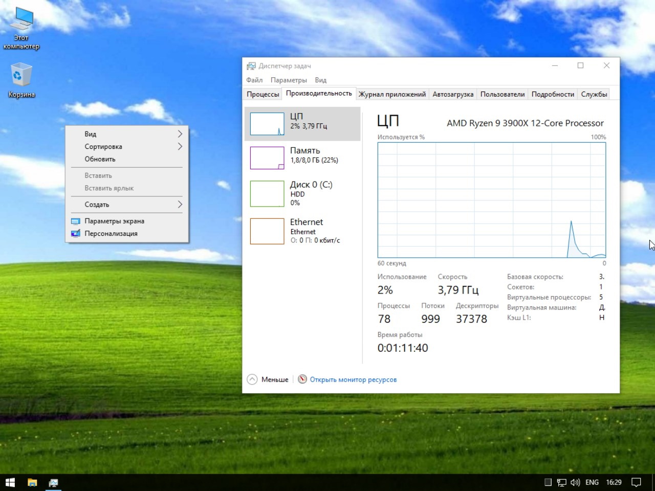The height and width of the screenshot is (491, 655).
Task: Switch to the Службы tab
Action: tap(594, 94)
